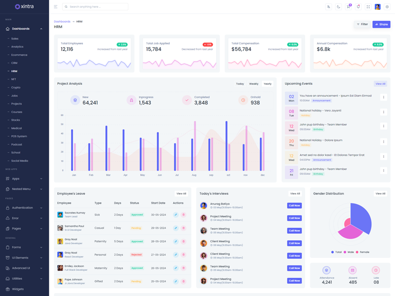Viewport: 395px width, 296px height.
Task: Switch Project Analysis to Weekly tab
Action: (254, 84)
